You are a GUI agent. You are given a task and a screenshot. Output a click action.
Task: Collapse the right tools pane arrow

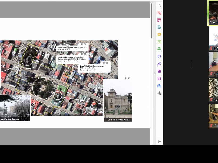(x=154, y=73)
